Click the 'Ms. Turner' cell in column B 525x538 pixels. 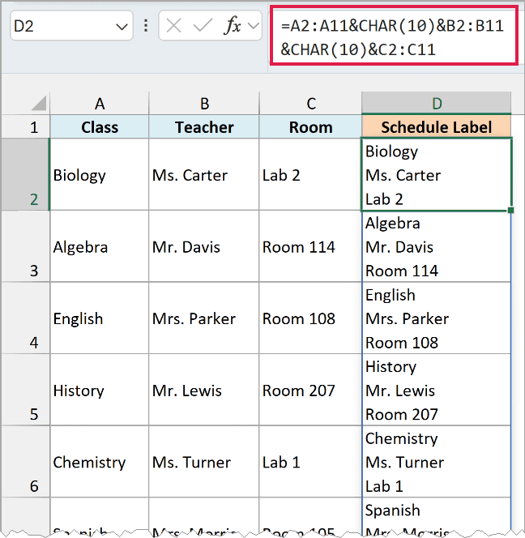coord(204,462)
